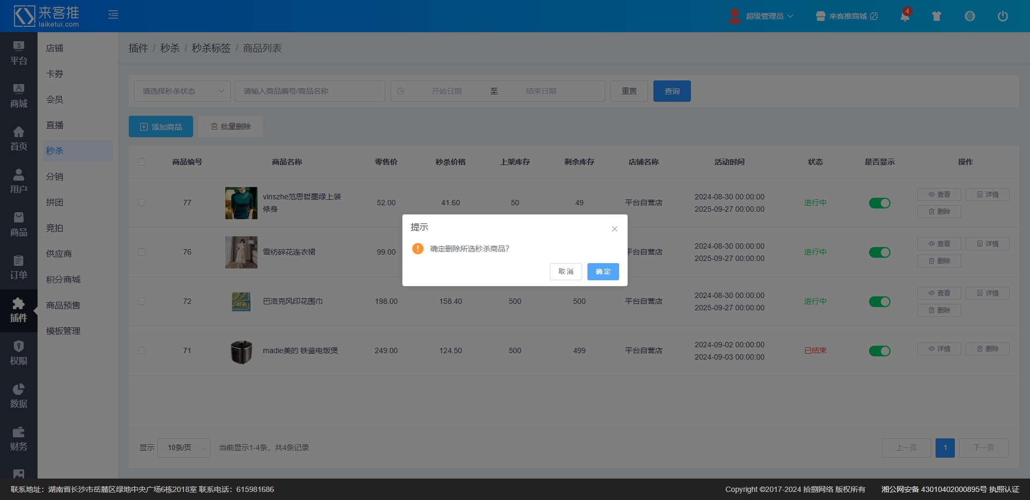Open the 财务 wallet section
This screenshot has height=500, width=1030.
19,439
